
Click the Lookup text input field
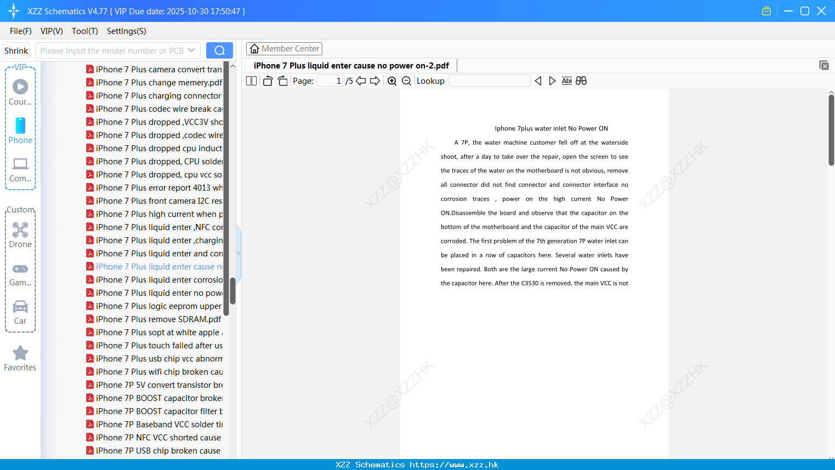tap(489, 81)
